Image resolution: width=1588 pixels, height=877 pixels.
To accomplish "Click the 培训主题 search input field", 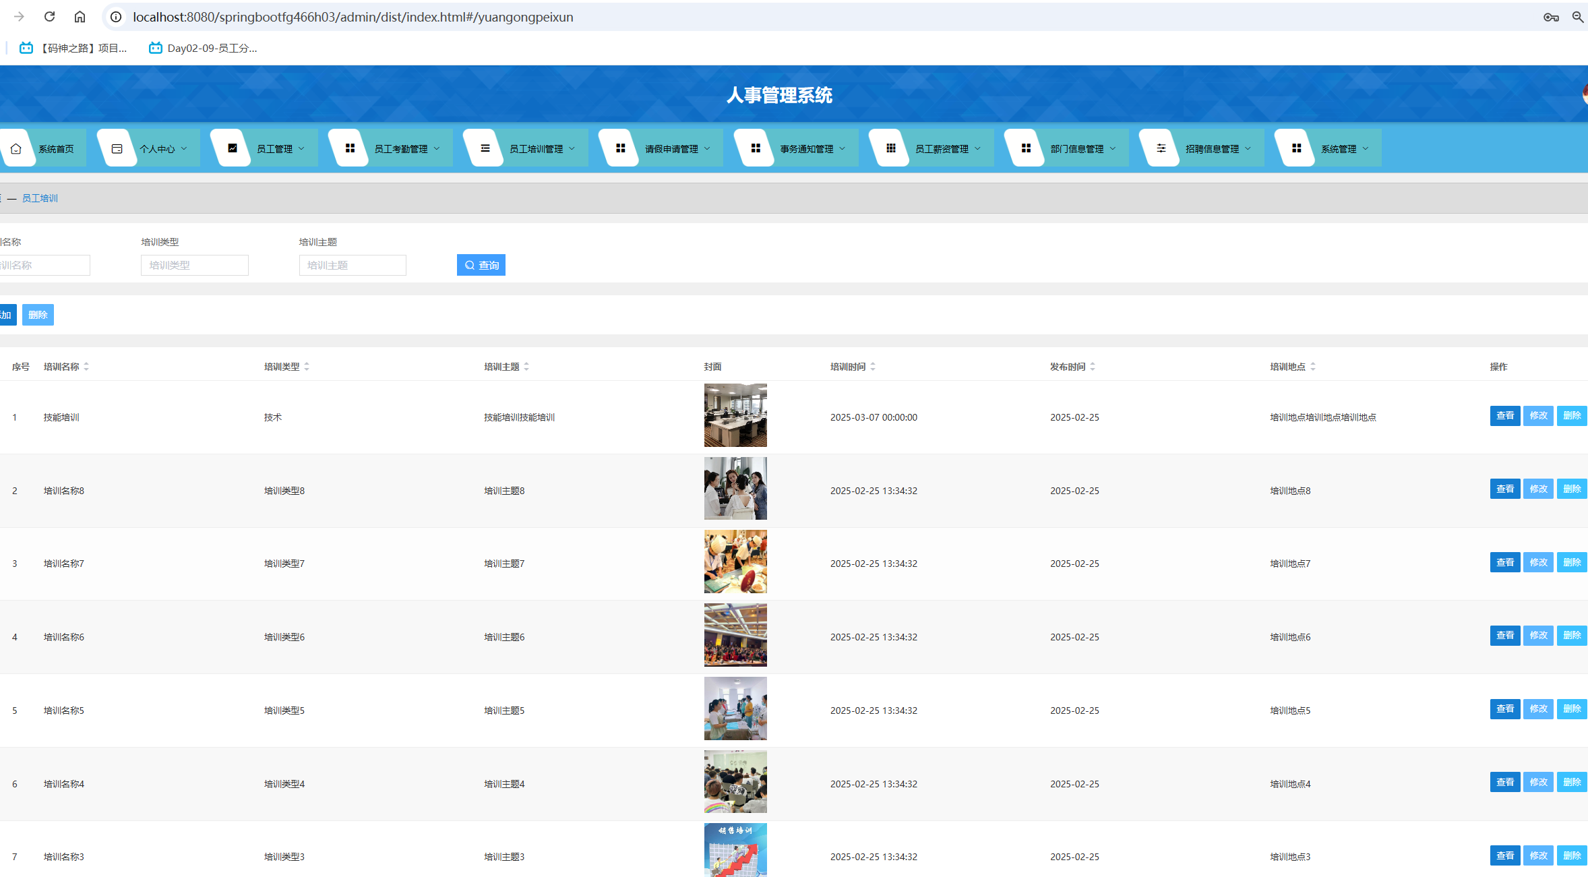I will coord(353,265).
